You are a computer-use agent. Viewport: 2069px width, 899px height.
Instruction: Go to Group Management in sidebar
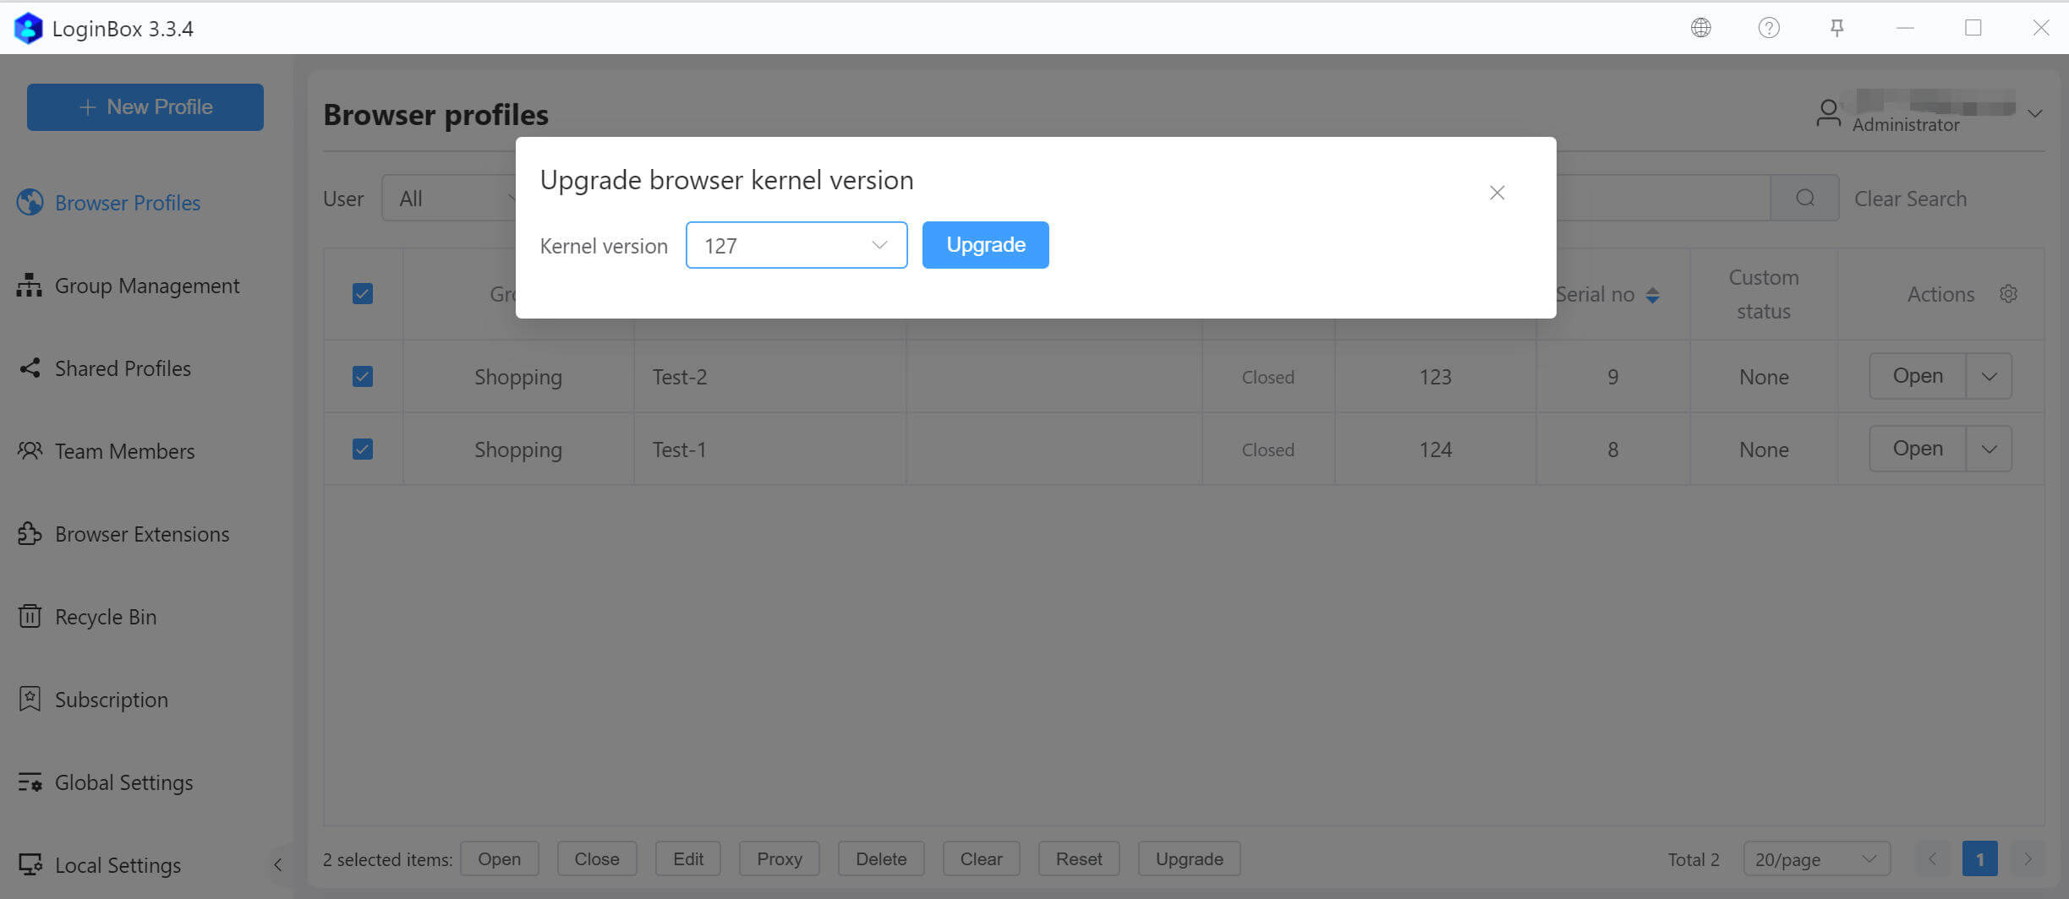point(146,286)
